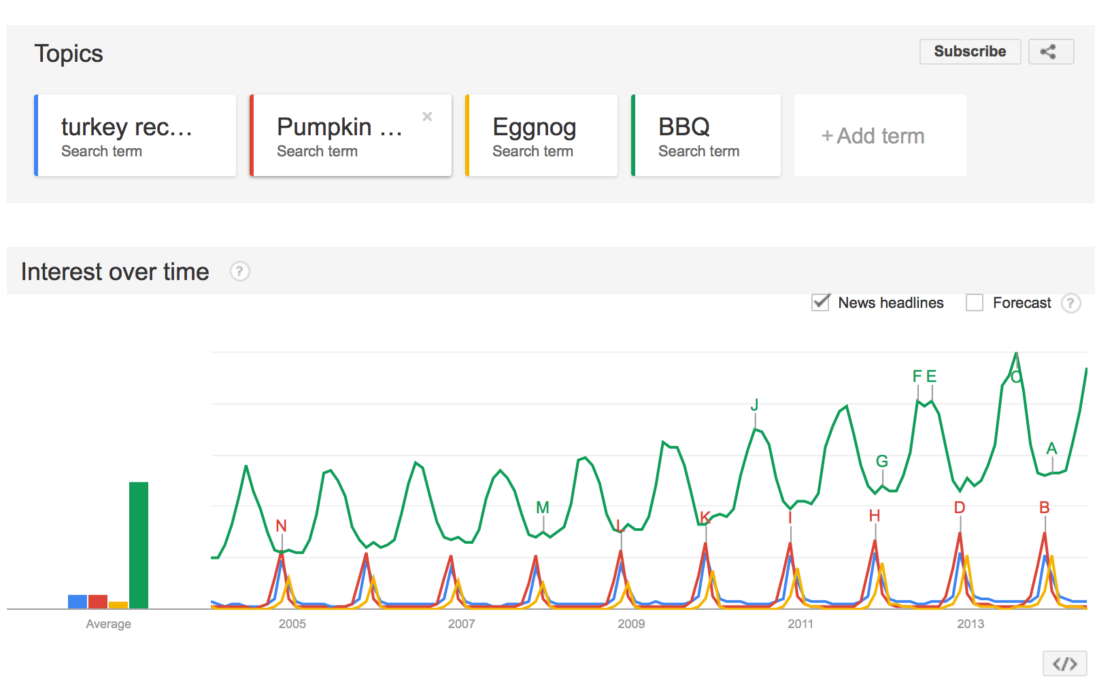The image size is (1114, 692).
Task: Click the checkmark icon in News headlines box
Action: (820, 302)
